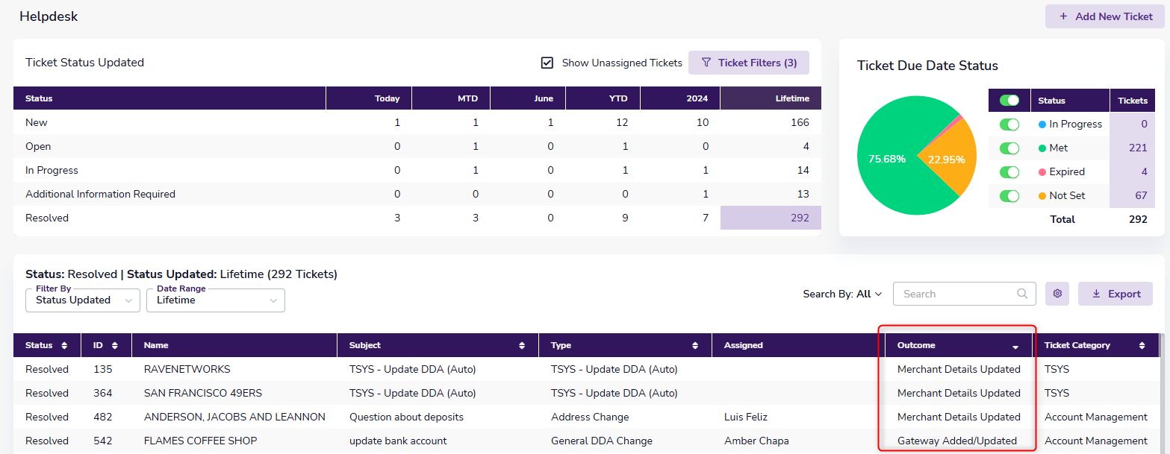Sort by Outcome column arrow

[1015, 346]
